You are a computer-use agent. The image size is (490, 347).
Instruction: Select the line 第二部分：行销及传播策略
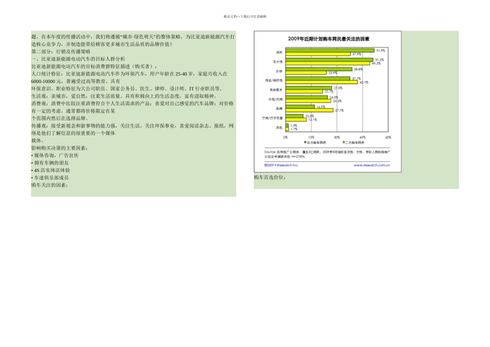(x=61, y=52)
